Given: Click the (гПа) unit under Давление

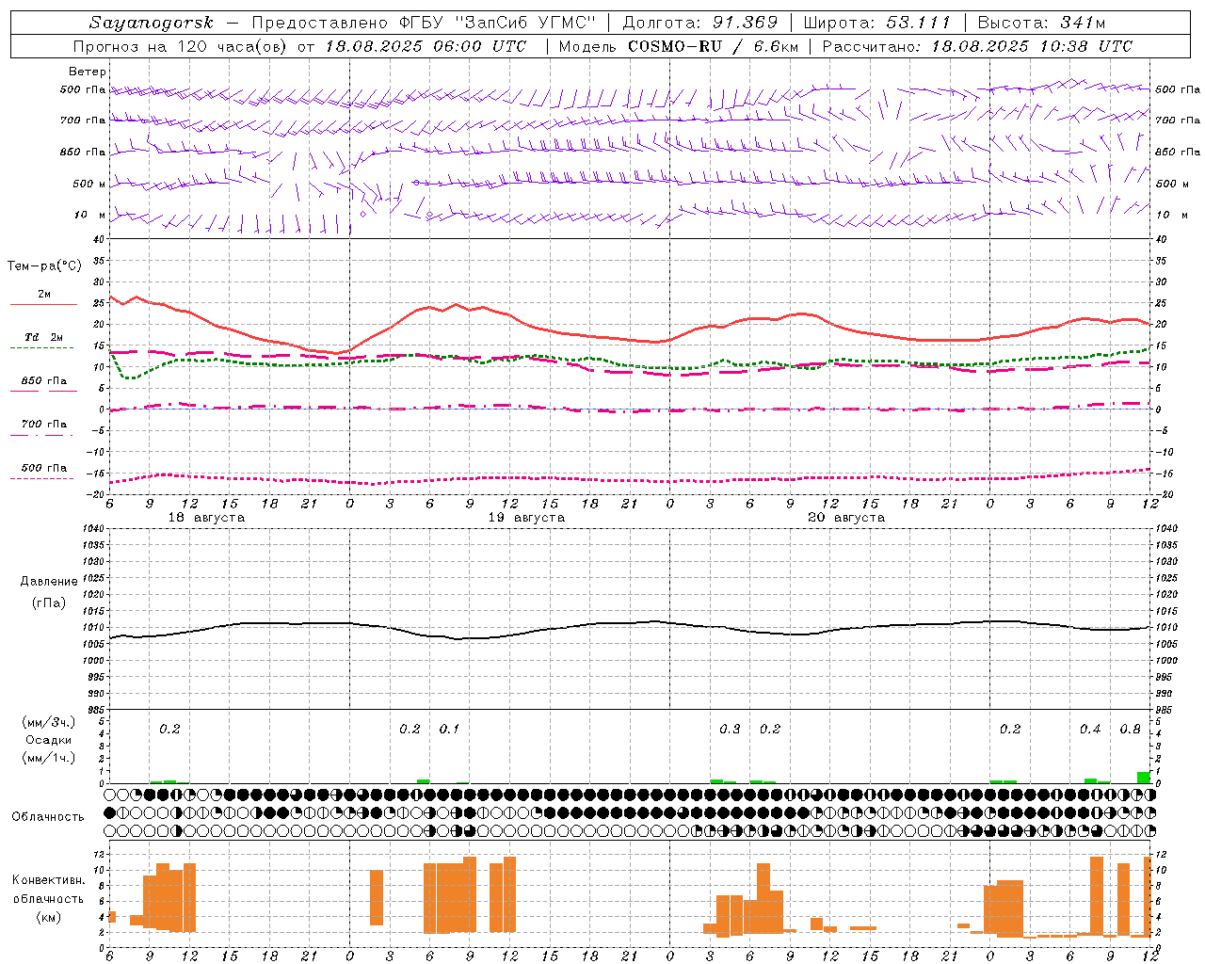Looking at the screenshot, I should point(49,602).
